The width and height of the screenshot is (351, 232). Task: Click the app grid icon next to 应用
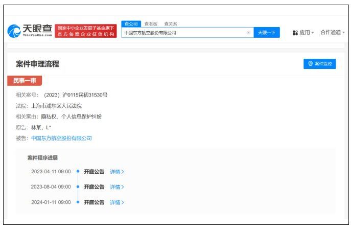point(295,33)
